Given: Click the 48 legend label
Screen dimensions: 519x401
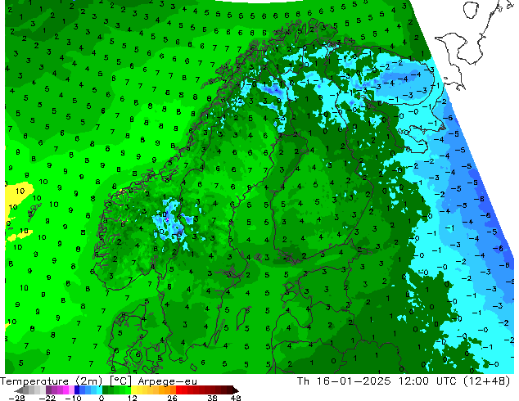Looking at the screenshot, I should pyautogui.click(x=236, y=398).
